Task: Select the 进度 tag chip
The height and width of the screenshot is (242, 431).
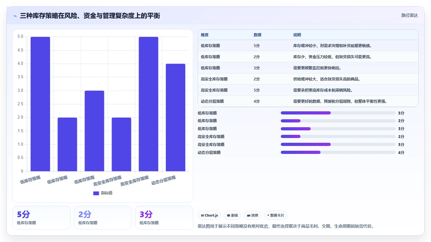Action: tap(252, 215)
